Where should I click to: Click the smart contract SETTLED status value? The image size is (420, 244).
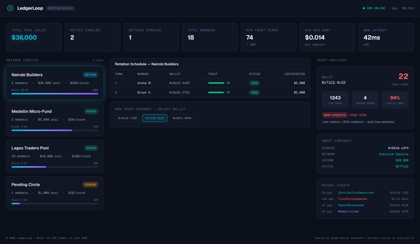point(402,166)
